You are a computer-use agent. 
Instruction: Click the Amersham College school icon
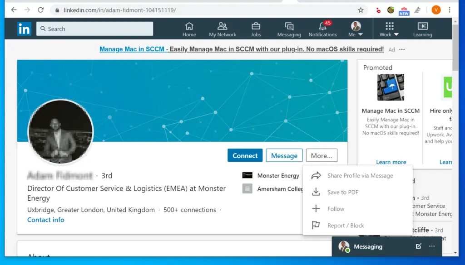click(247, 189)
